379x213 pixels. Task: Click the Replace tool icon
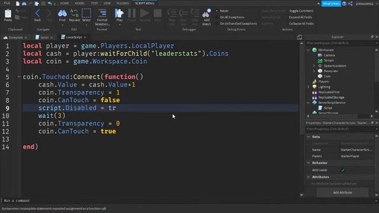click(x=74, y=13)
